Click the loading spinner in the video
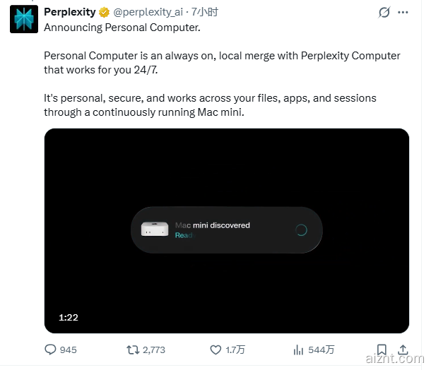Screen dimensions: 431x370 [300, 229]
